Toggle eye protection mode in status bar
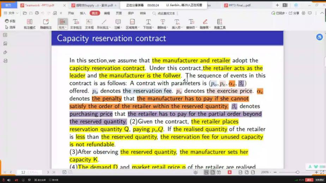Viewport: 326px width, 183px height. [x=195, y=172]
